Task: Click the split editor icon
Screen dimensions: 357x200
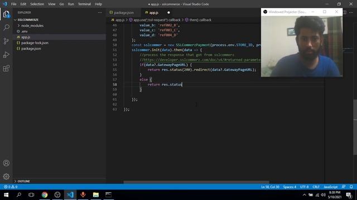Action: [345, 12]
